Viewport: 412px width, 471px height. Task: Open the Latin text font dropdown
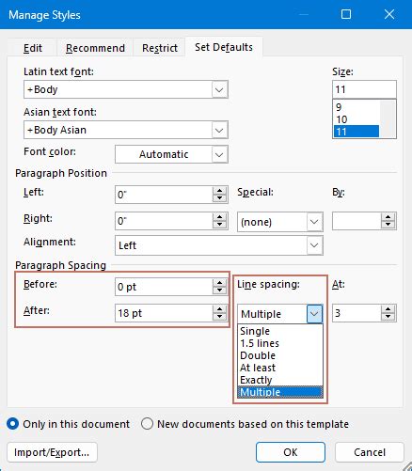pyautogui.click(x=219, y=90)
